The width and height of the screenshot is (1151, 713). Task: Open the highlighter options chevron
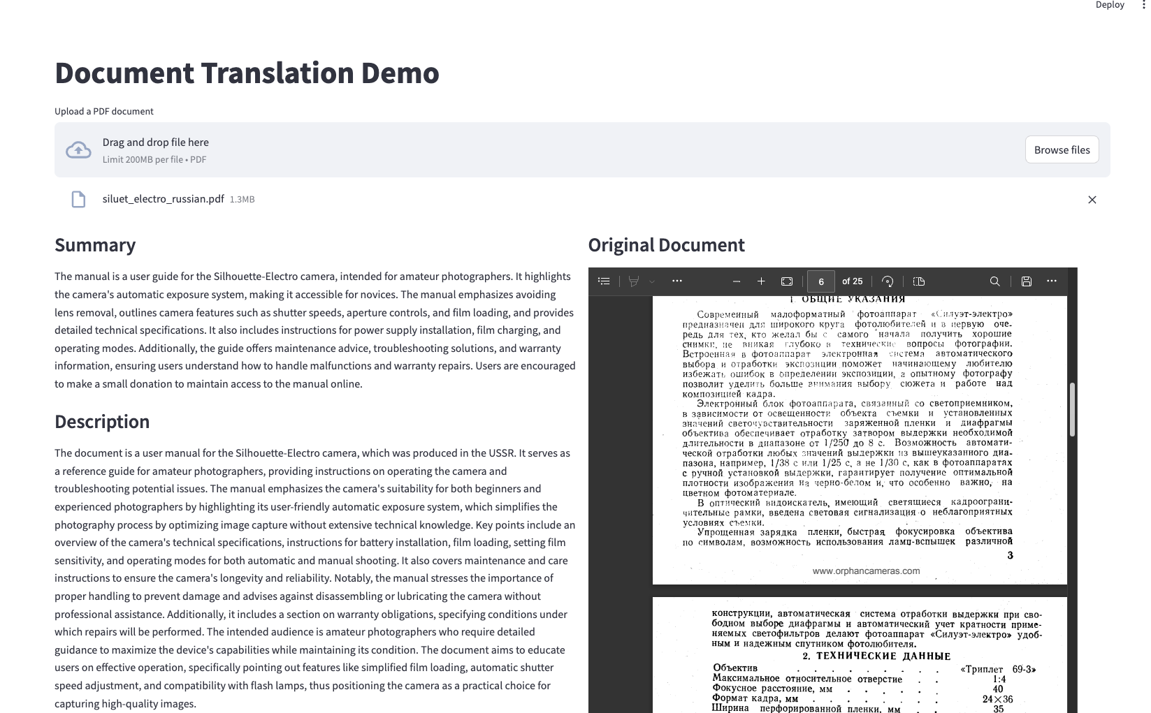pos(651,281)
